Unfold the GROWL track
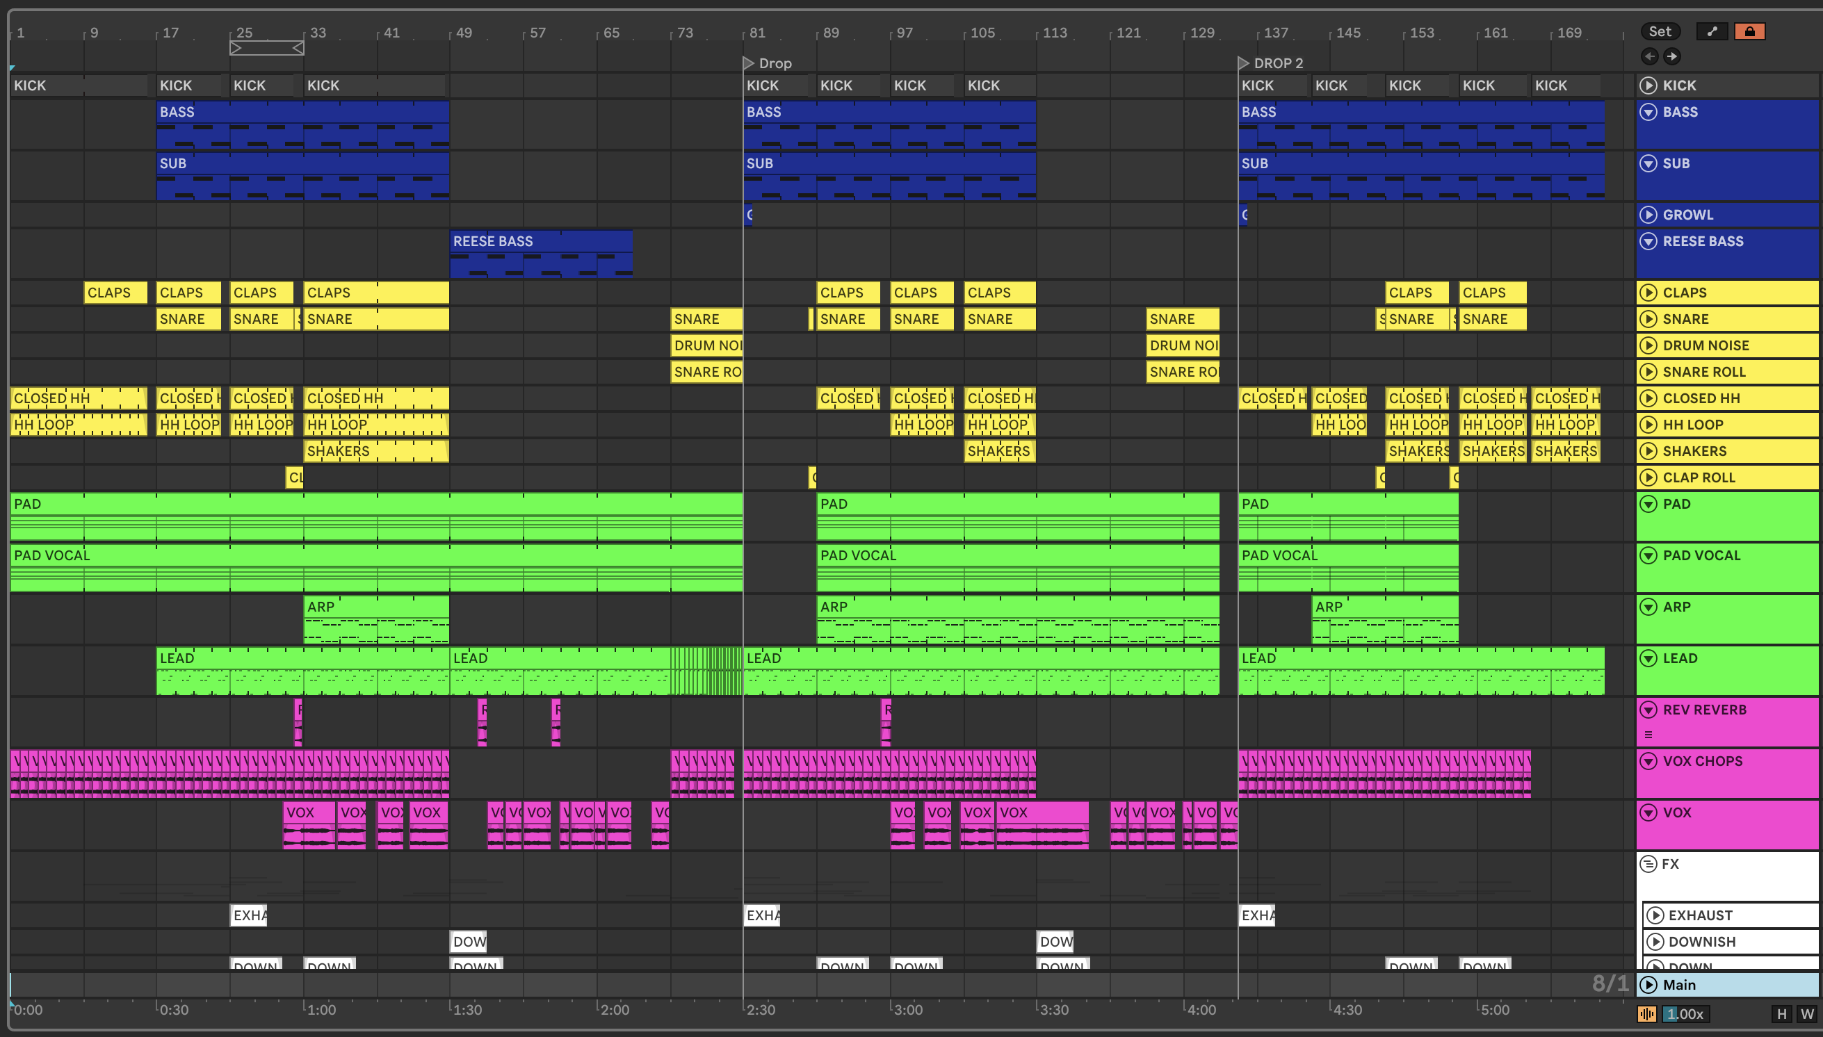1823x1037 pixels. point(1648,214)
